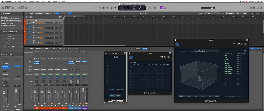Stop playback in the transport

pos(104,8)
